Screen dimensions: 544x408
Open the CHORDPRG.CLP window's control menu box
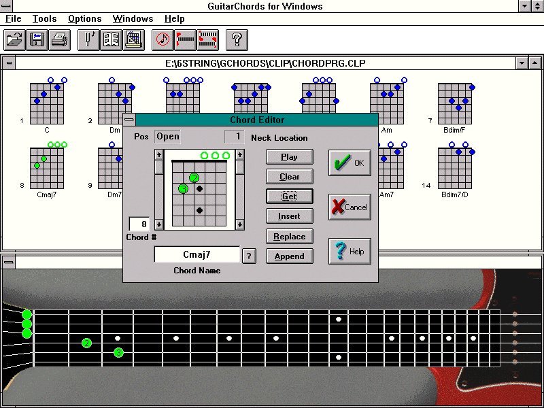coord(9,63)
